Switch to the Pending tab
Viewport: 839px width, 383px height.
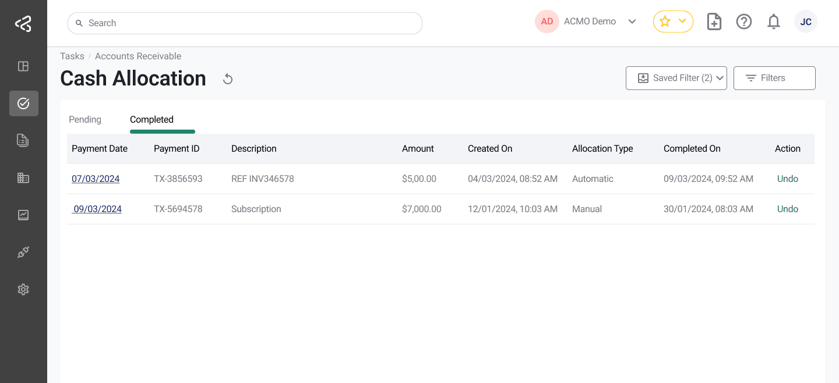pos(84,119)
